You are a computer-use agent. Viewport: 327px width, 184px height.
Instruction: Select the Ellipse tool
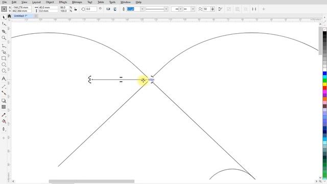4,64
